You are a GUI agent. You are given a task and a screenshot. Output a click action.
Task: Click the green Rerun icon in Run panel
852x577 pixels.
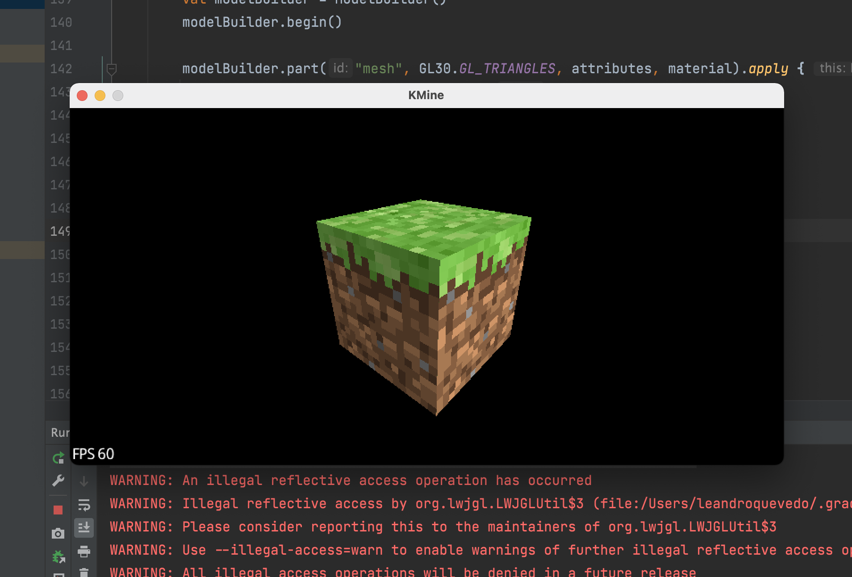[x=58, y=458]
